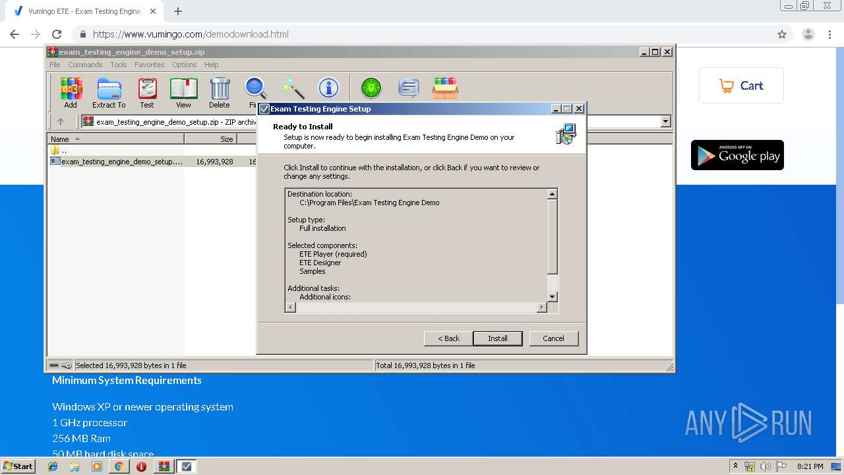
Task: Open WinRAR Tools menu
Action: pyautogui.click(x=119, y=65)
